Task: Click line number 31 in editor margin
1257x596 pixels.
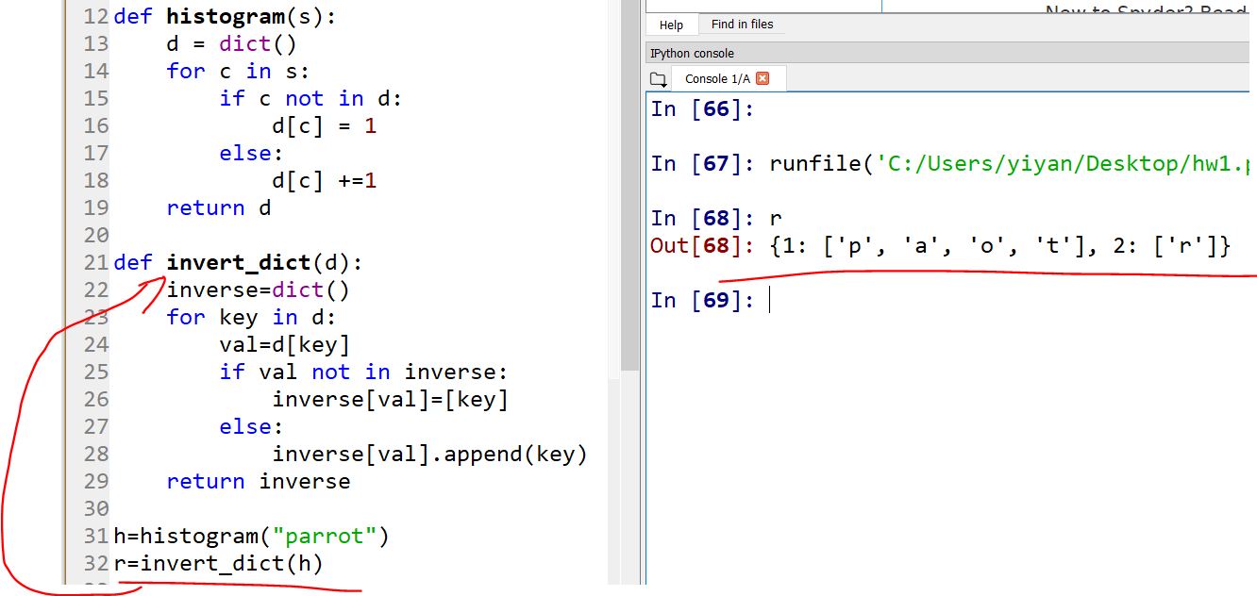Action: click(x=95, y=536)
